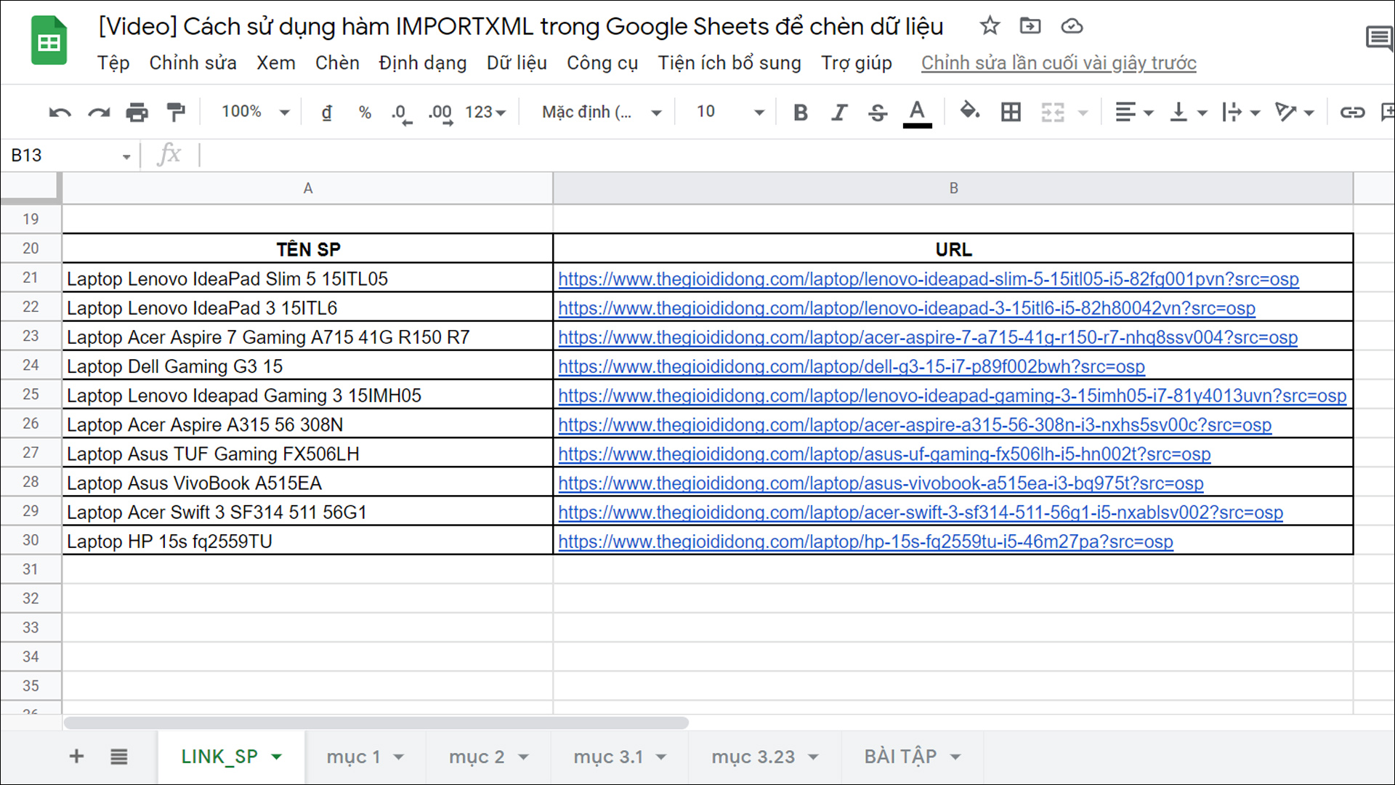
Task: Toggle strikethrough formatting
Action: pyautogui.click(x=878, y=113)
